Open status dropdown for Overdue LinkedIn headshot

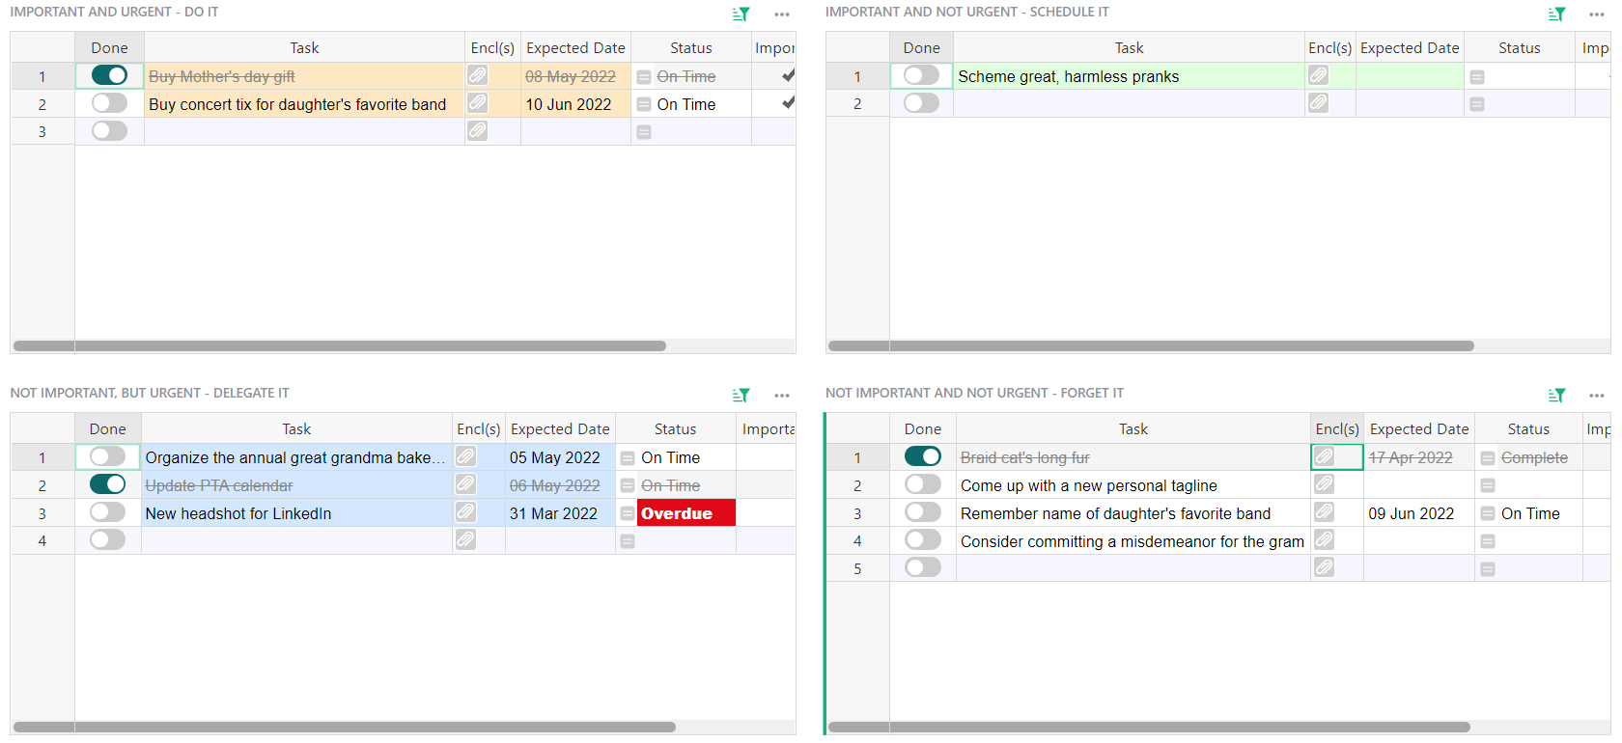628,513
